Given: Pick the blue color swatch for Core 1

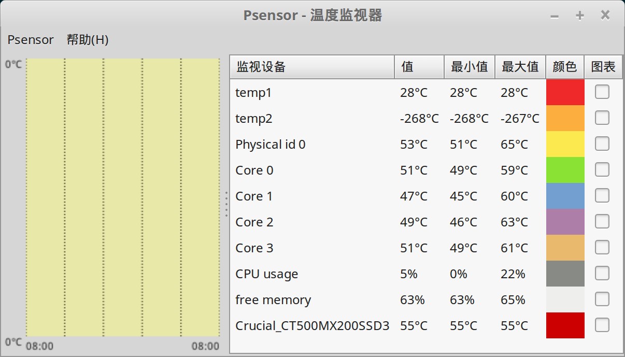Looking at the screenshot, I should click(x=565, y=196).
